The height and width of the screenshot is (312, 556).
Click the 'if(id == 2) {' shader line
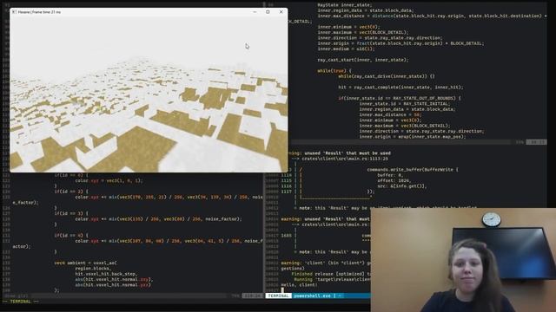(x=71, y=192)
